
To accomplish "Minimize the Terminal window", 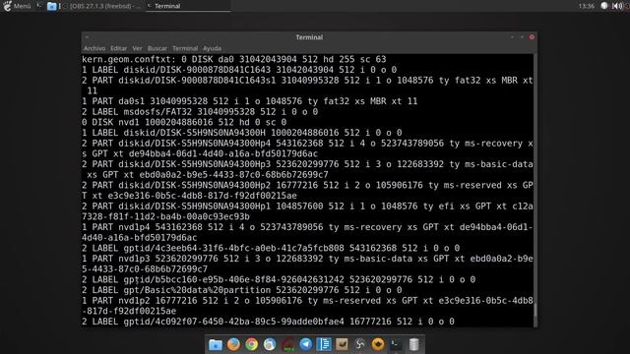I will point(512,37).
